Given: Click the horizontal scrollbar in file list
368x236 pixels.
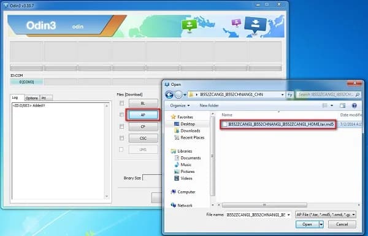Looking at the screenshot, I should click(x=264, y=205).
